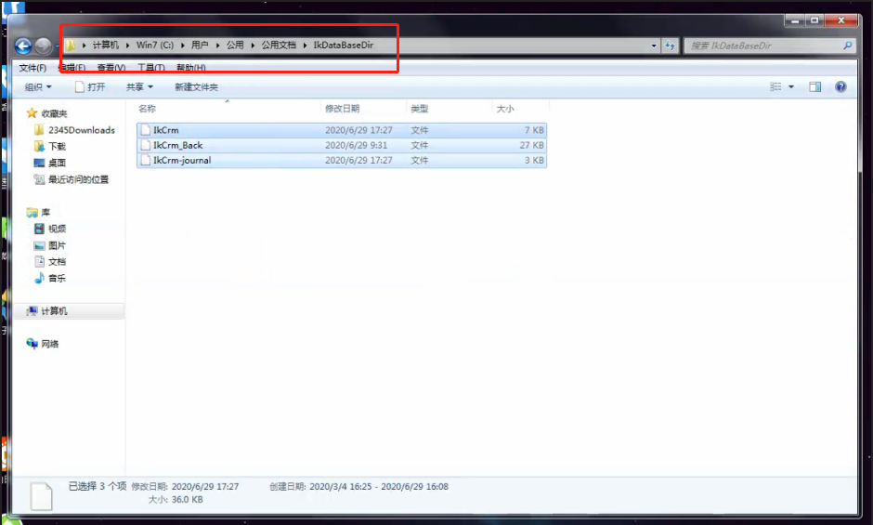Open the 帮助(H) menu

[x=191, y=68]
